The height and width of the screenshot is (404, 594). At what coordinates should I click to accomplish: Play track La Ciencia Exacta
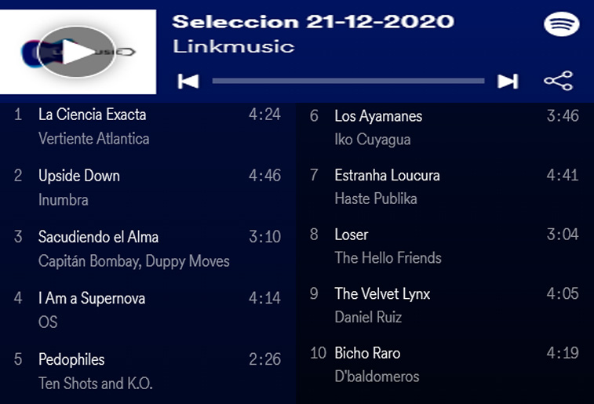coord(93,115)
